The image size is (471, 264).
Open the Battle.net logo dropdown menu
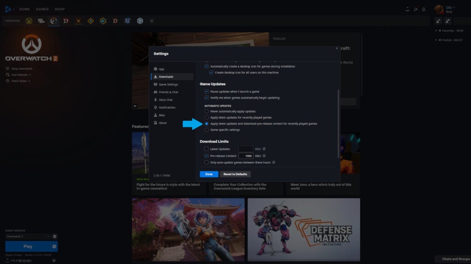click(9, 9)
